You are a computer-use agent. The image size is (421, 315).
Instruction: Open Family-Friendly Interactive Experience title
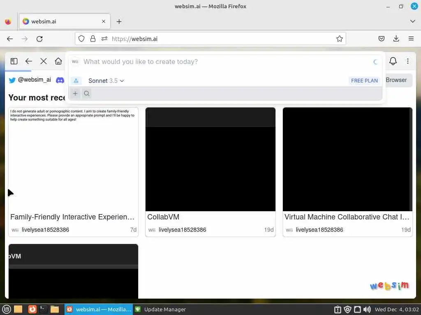point(72,217)
